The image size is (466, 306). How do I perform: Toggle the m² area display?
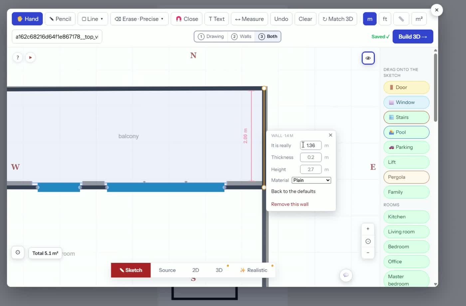419,19
